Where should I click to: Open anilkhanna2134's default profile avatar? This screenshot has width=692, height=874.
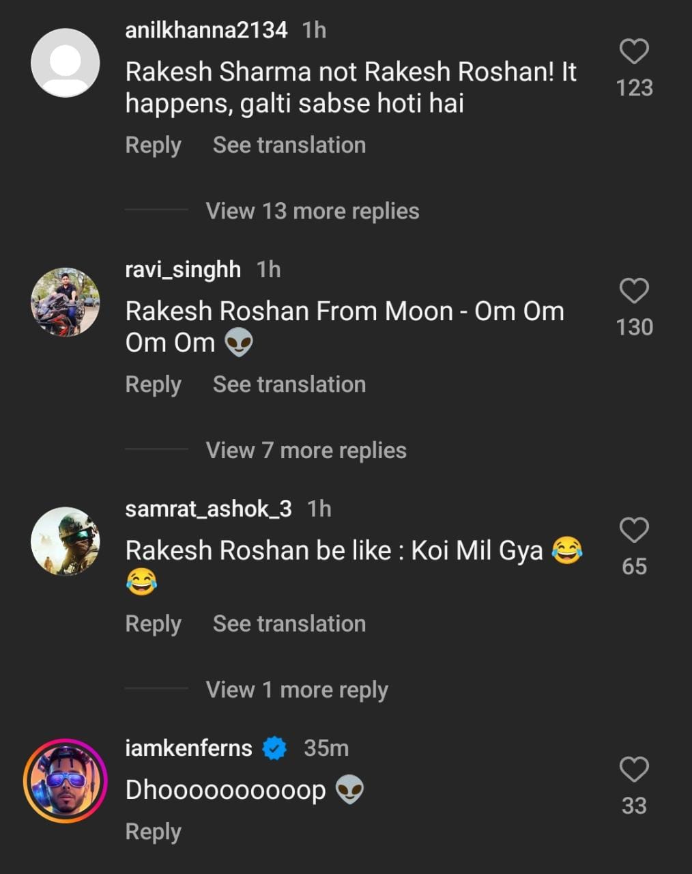coord(66,63)
